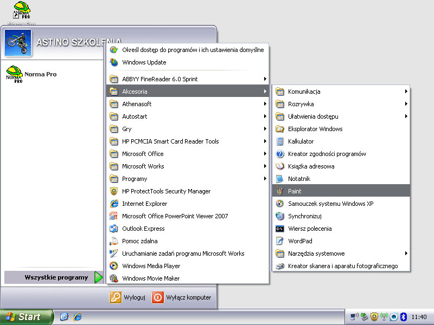Image resolution: width=434 pixels, height=325 pixels.
Task: Click the Samouczek systemu Windows XP label
Action: tap(331, 204)
